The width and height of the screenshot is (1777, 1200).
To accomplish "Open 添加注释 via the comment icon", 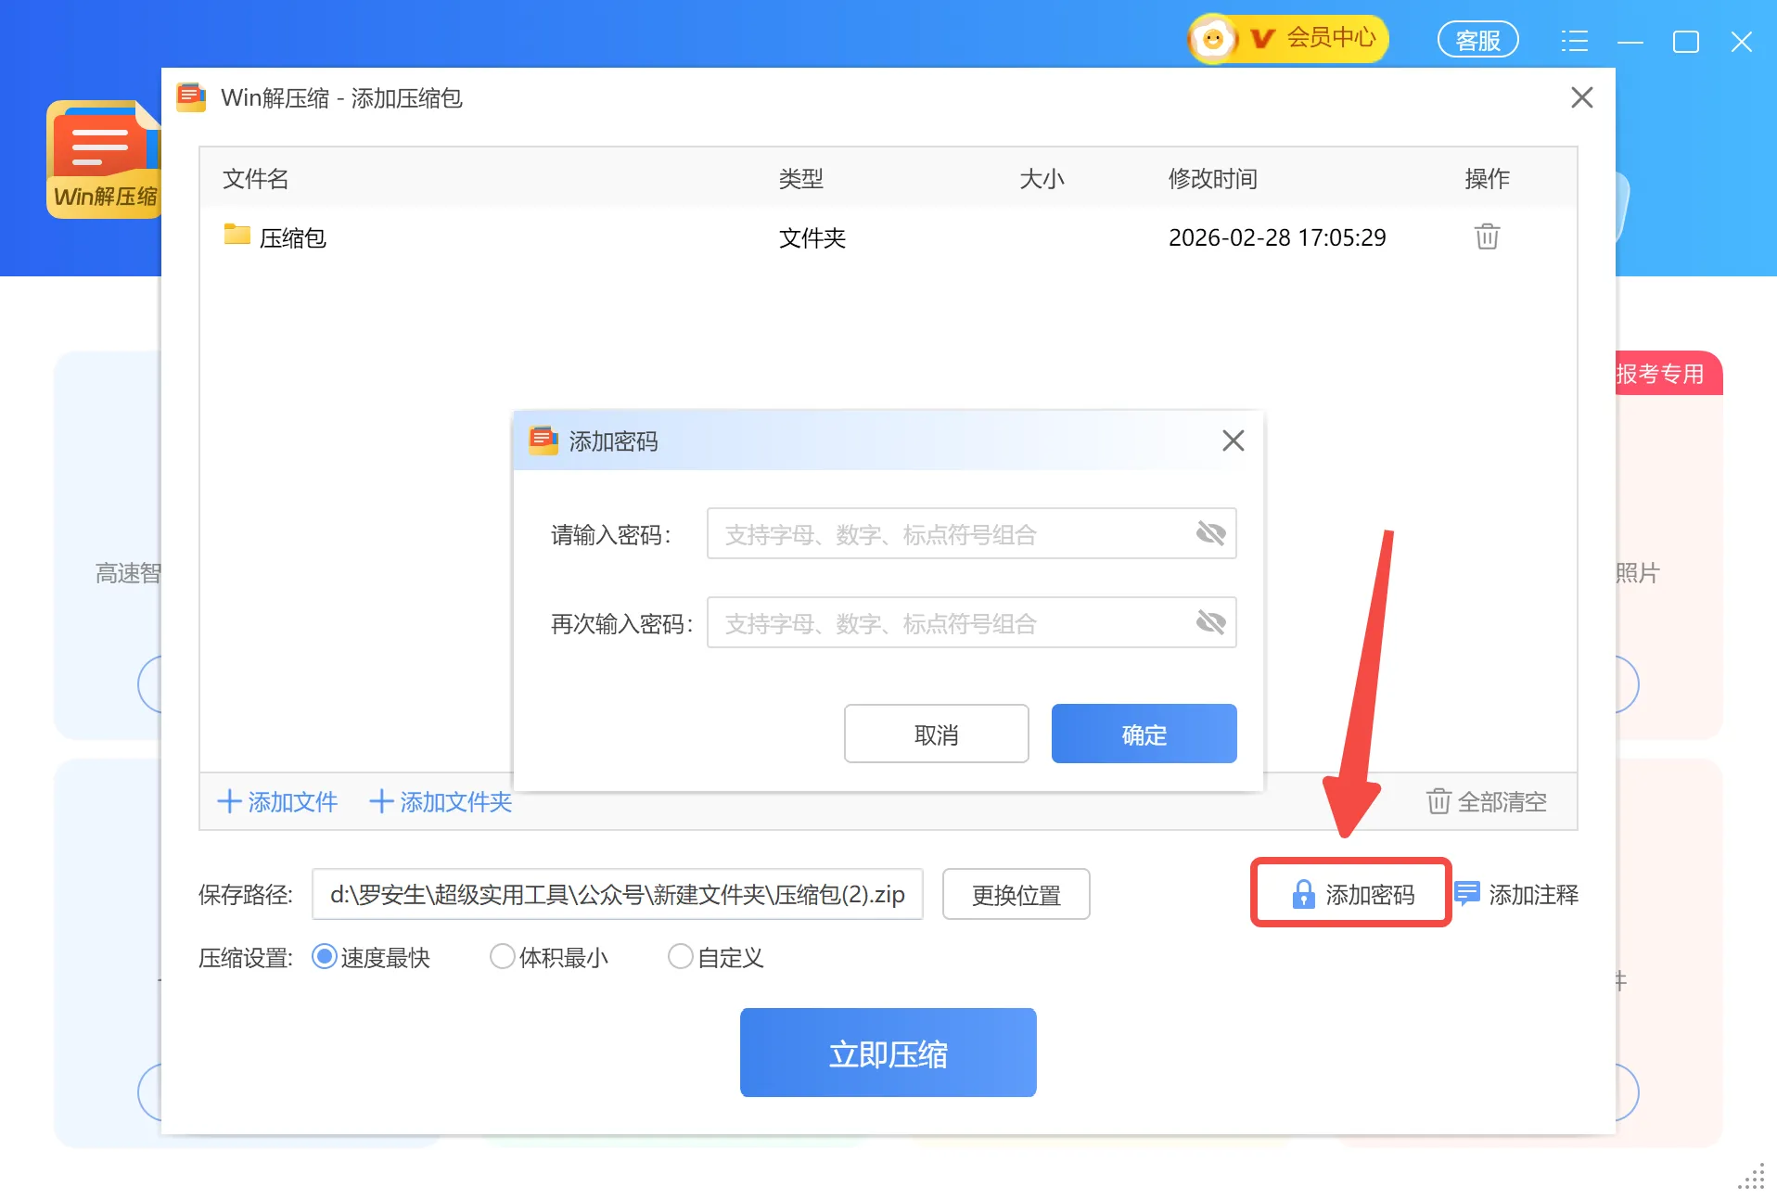I will 1466,894.
